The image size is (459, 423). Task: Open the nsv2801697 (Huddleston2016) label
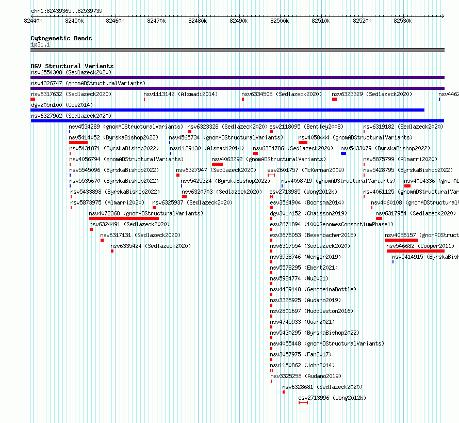(x=312, y=311)
